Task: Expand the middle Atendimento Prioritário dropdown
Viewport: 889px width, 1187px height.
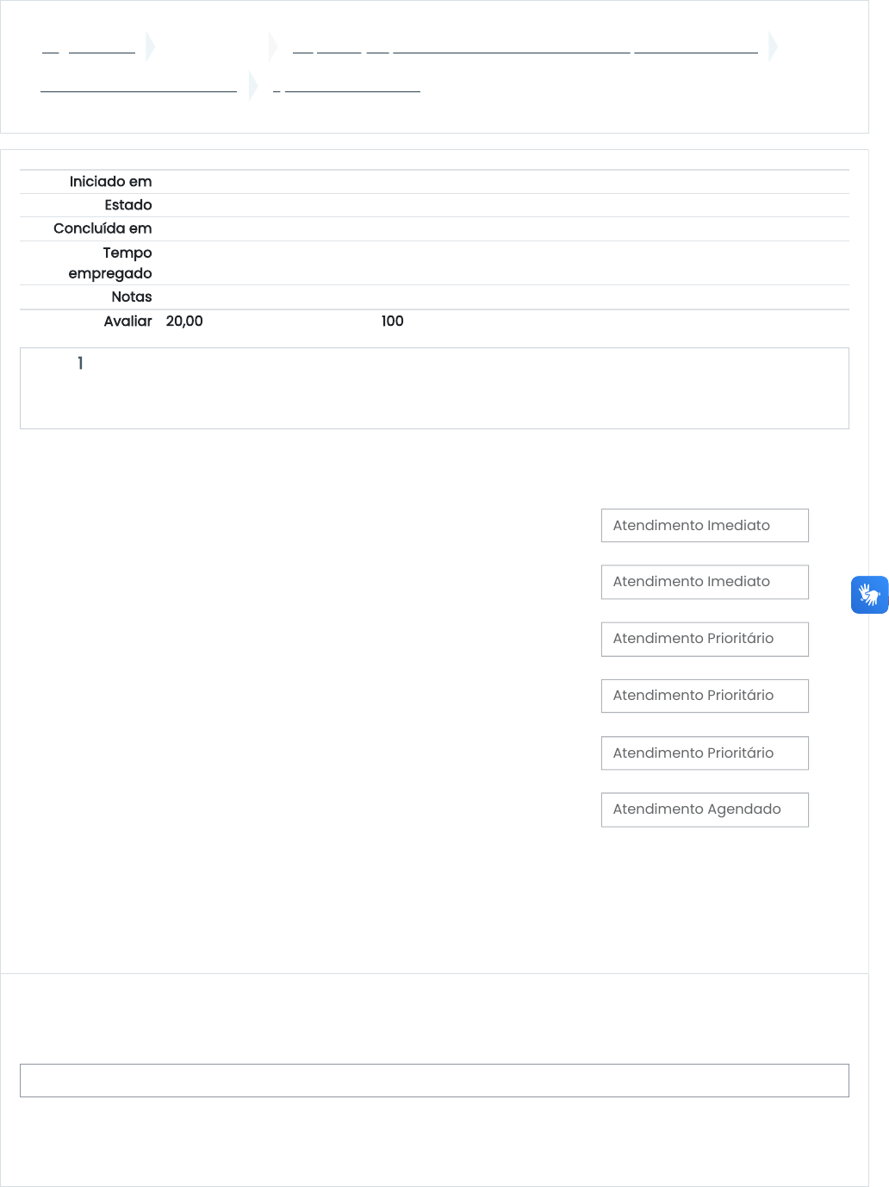Action: pyautogui.click(x=704, y=696)
